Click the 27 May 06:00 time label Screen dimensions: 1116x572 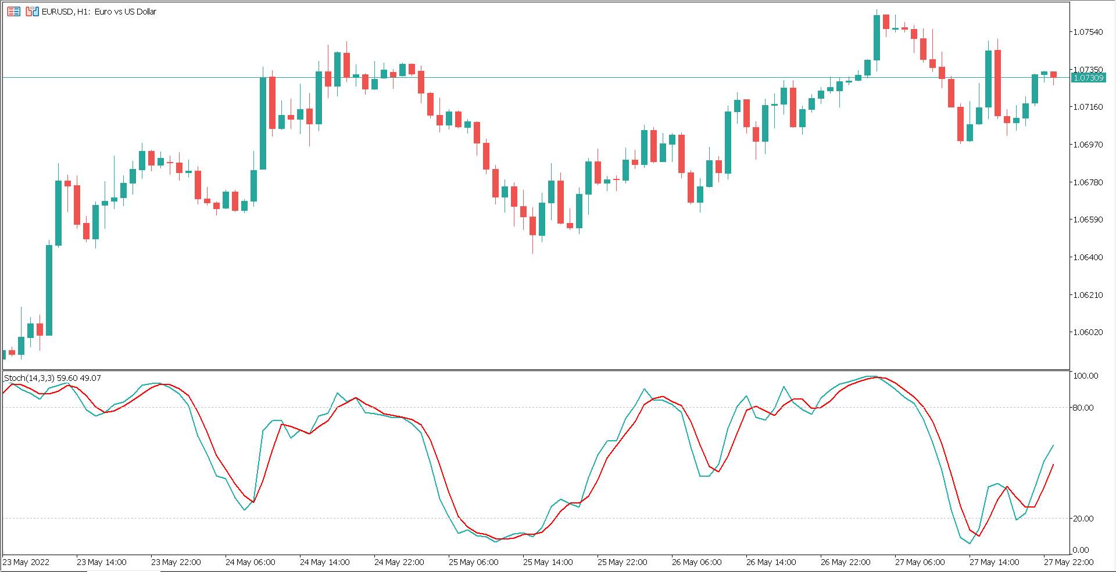(x=920, y=562)
